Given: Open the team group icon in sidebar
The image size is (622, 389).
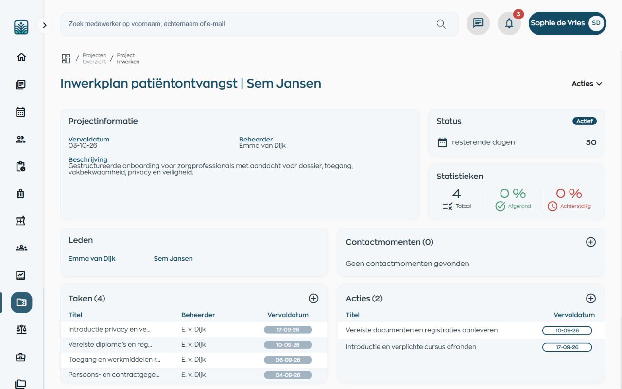Looking at the screenshot, I should 21,248.
